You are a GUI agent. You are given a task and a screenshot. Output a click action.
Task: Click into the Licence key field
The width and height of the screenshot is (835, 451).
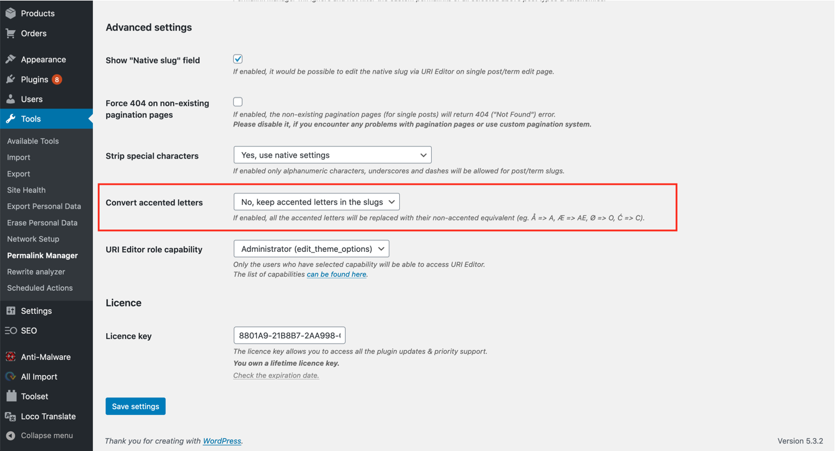tap(290, 335)
